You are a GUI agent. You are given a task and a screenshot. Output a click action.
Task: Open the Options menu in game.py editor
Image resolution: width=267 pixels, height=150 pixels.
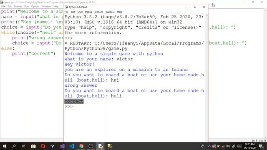[35, 7]
